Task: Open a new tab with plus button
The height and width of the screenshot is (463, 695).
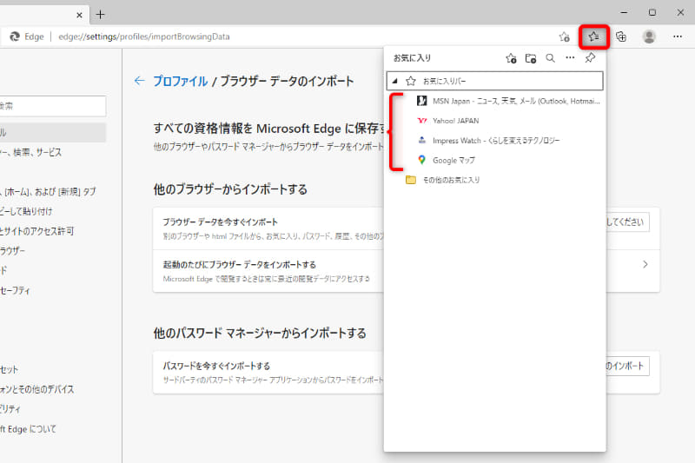Action: [101, 15]
